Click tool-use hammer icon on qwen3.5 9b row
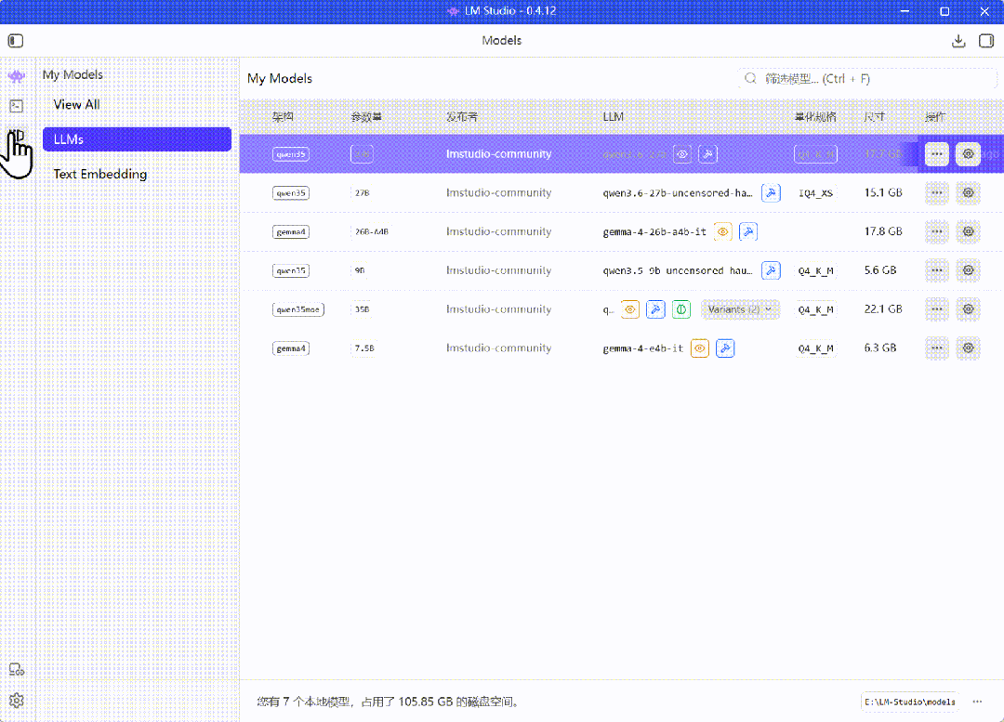Image resolution: width=1004 pixels, height=722 pixels. pyautogui.click(x=771, y=270)
